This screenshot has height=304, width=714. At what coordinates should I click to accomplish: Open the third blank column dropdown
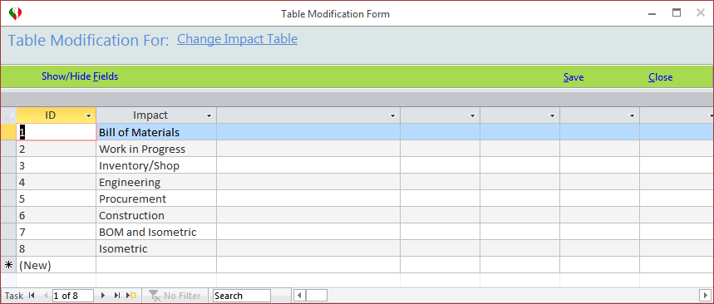pyautogui.click(x=553, y=116)
